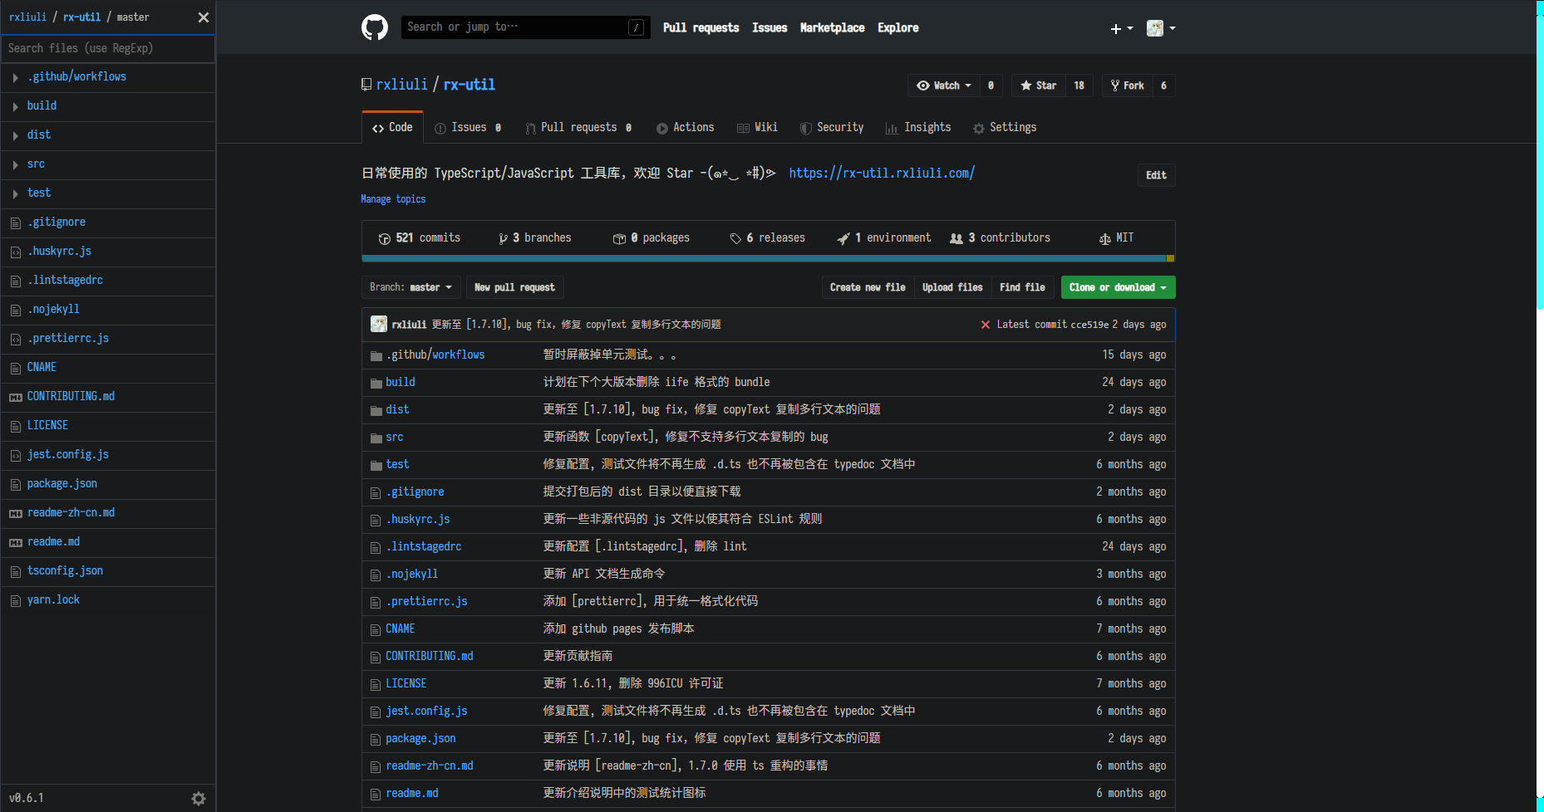The image size is (1544, 812).
Task: Click Create new file button
Action: pos(868,287)
